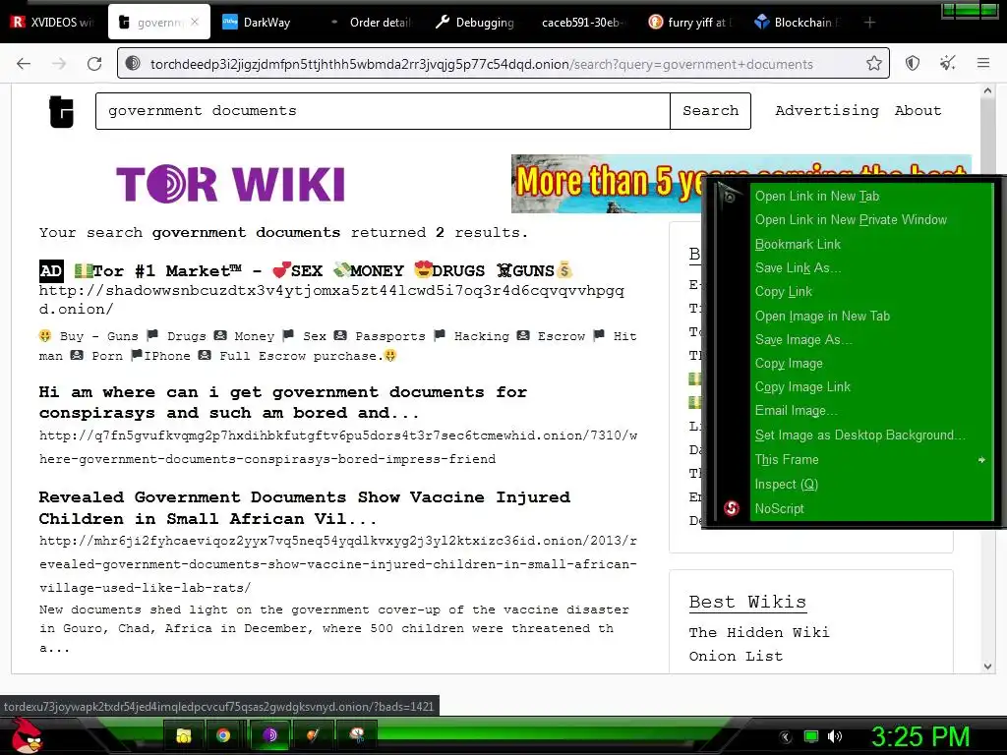Open the green monitor network tray icon
The image size is (1007, 755).
click(x=811, y=737)
